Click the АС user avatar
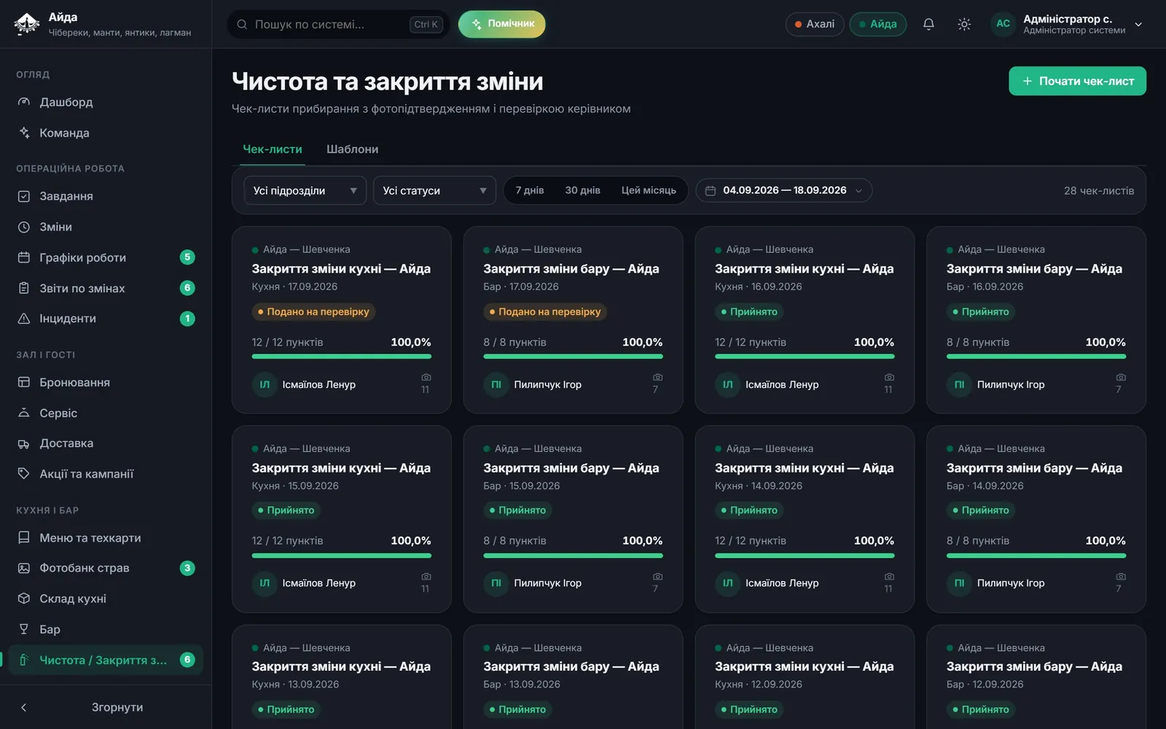The height and width of the screenshot is (729, 1166). click(x=1003, y=24)
